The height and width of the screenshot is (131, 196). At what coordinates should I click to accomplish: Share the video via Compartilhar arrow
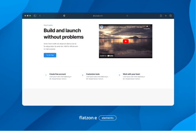coord(147,27)
